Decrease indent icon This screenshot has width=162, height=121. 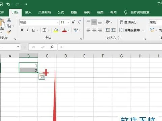point(108,30)
